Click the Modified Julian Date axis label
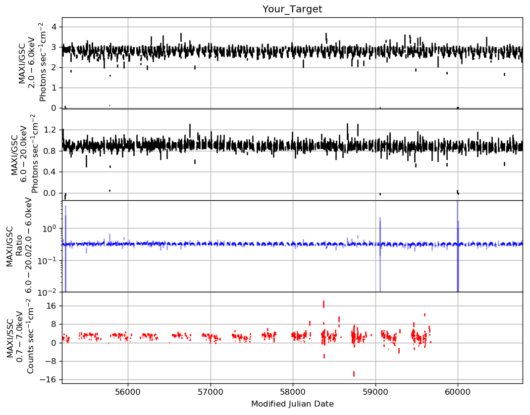The image size is (530, 415). coord(292,404)
